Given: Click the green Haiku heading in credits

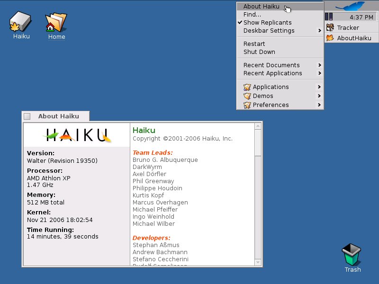Looking at the screenshot, I should coord(144,130).
